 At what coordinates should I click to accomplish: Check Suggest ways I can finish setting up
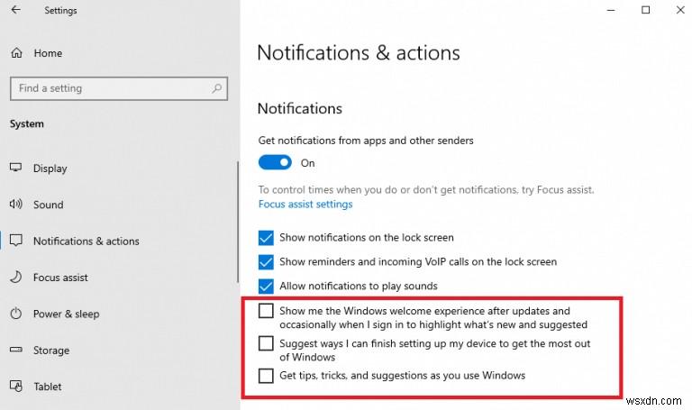point(266,343)
